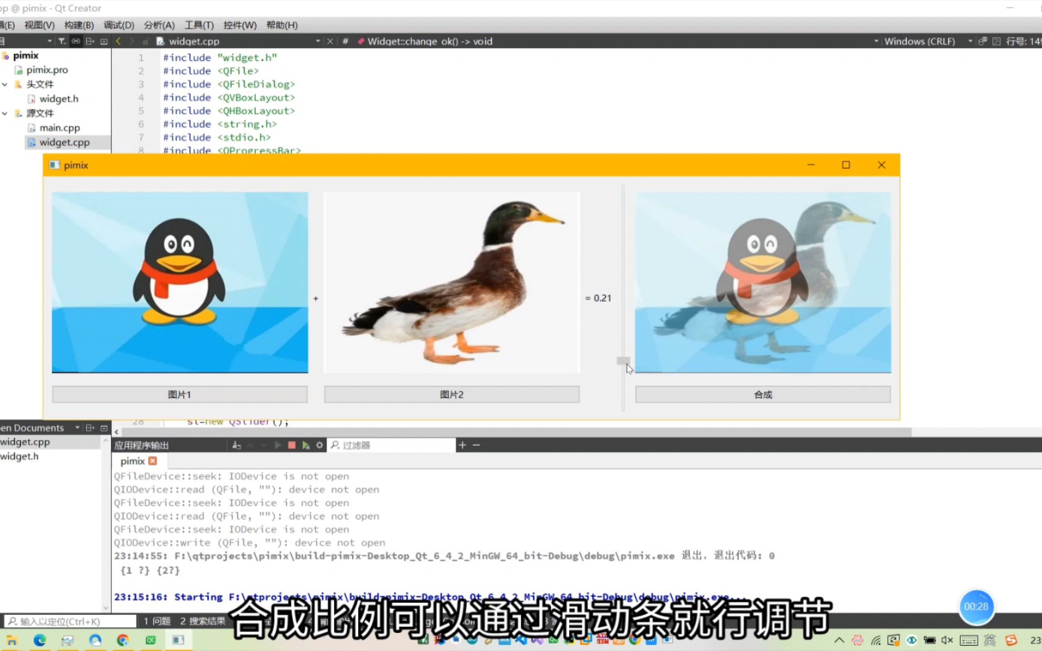1042x651 pixels.
Task: Click the vertical blend ratio slider handle
Action: pos(623,360)
